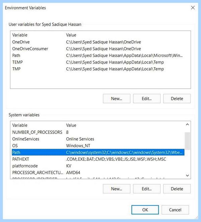Screen dimensions: 201x222
Task: Click the Online Services value text
Action: click(x=80, y=139)
